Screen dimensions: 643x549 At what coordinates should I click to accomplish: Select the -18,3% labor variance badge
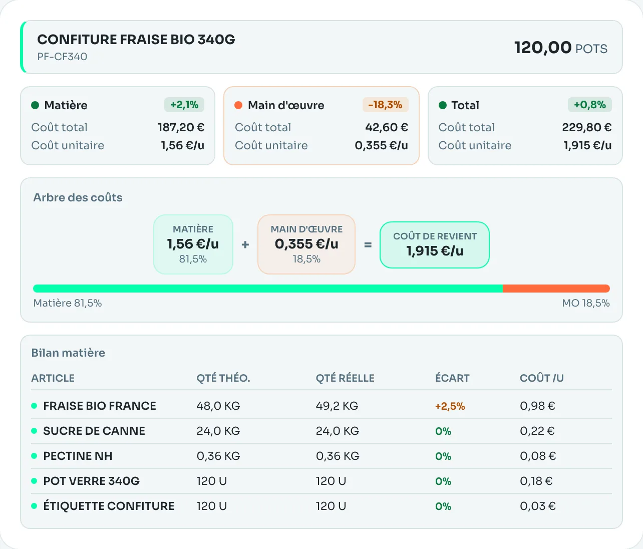click(x=385, y=105)
